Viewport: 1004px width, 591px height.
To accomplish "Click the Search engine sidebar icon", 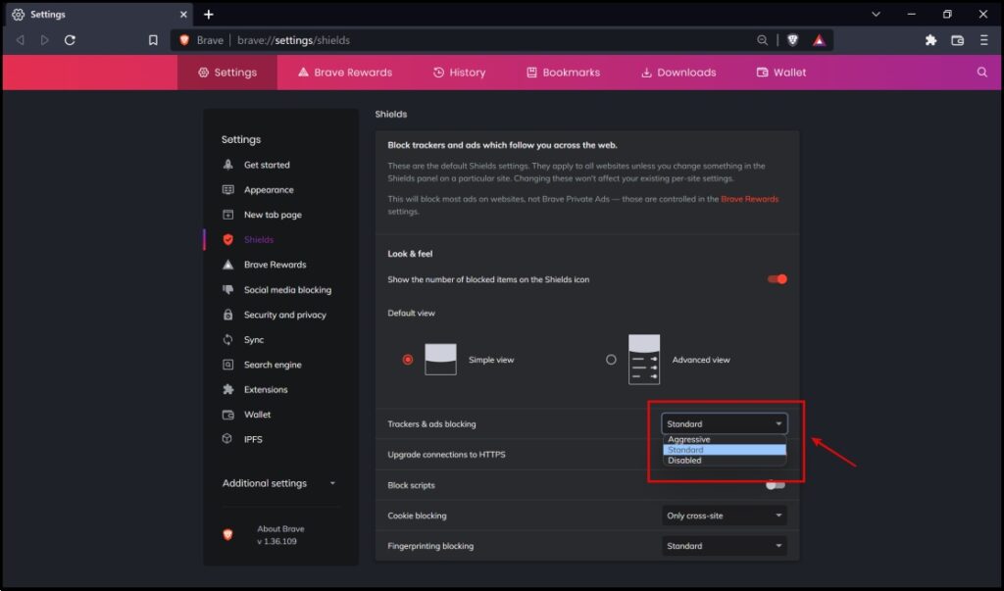I will tap(227, 365).
